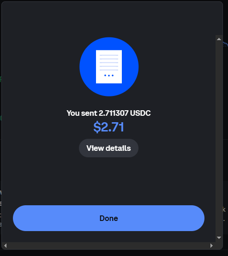This screenshot has height=256, width=228.
Task: Click the dark background strip below the dialog
Action: 114,253
